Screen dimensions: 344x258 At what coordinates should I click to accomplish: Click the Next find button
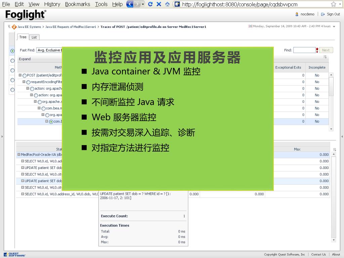point(326,50)
